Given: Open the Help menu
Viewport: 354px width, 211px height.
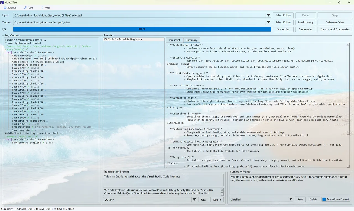Looking at the screenshot, I should 45,8.
